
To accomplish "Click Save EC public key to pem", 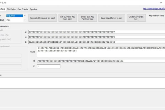I will point(112,18).
